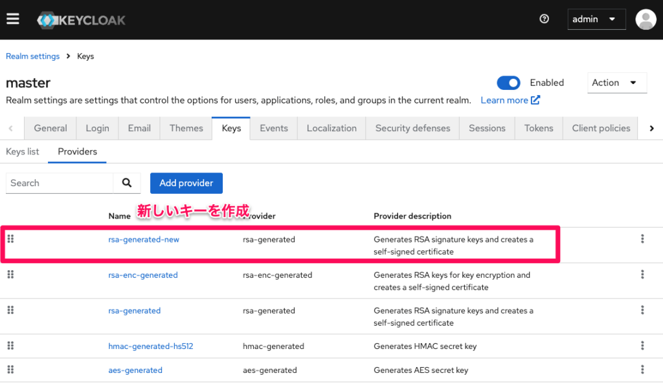Image resolution: width=663 pixels, height=391 pixels.
Task: Click the help question mark icon
Action: (544, 19)
